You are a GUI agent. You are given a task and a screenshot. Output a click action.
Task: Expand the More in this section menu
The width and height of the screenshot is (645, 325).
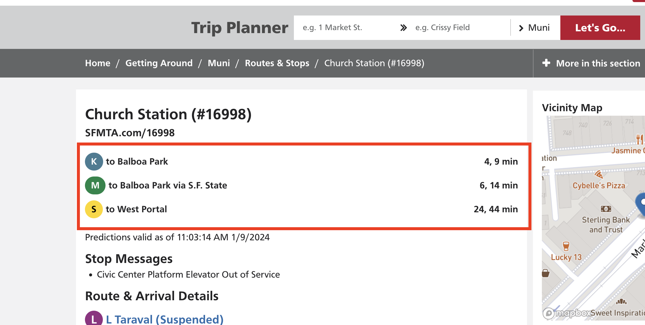(591, 63)
